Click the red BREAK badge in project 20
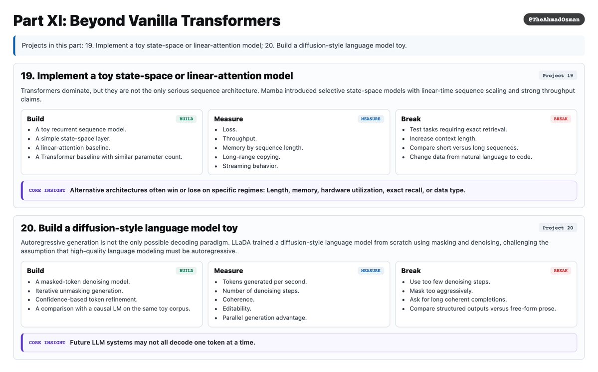The image size is (598, 372). tap(561, 271)
